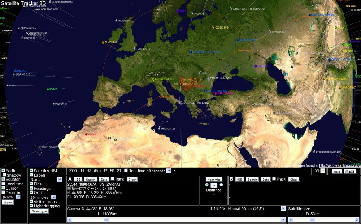Viewport: 361px width, 224px height.
Task: Switch language with the 日本語 button
Action: [349, 172]
